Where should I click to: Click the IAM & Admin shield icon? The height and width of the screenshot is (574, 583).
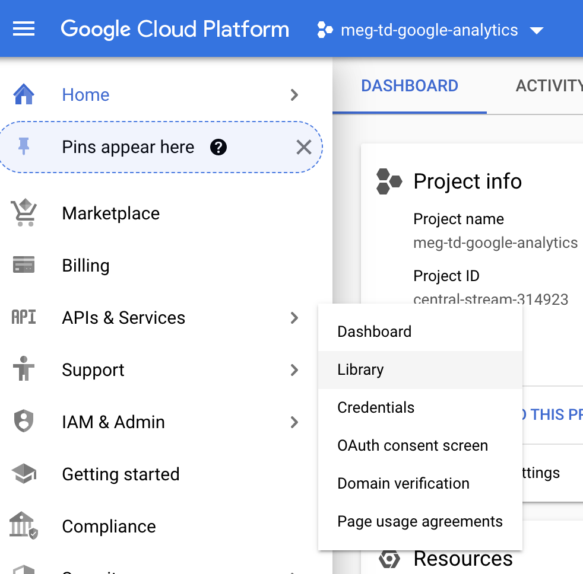click(x=24, y=422)
